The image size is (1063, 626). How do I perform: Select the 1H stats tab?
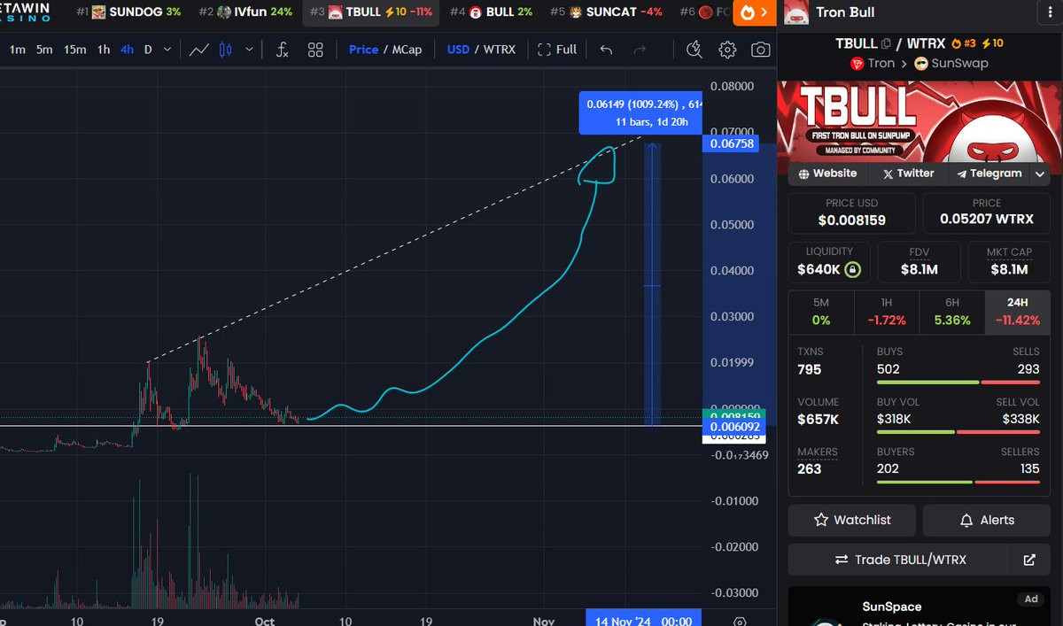pyautogui.click(x=887, y=311)
